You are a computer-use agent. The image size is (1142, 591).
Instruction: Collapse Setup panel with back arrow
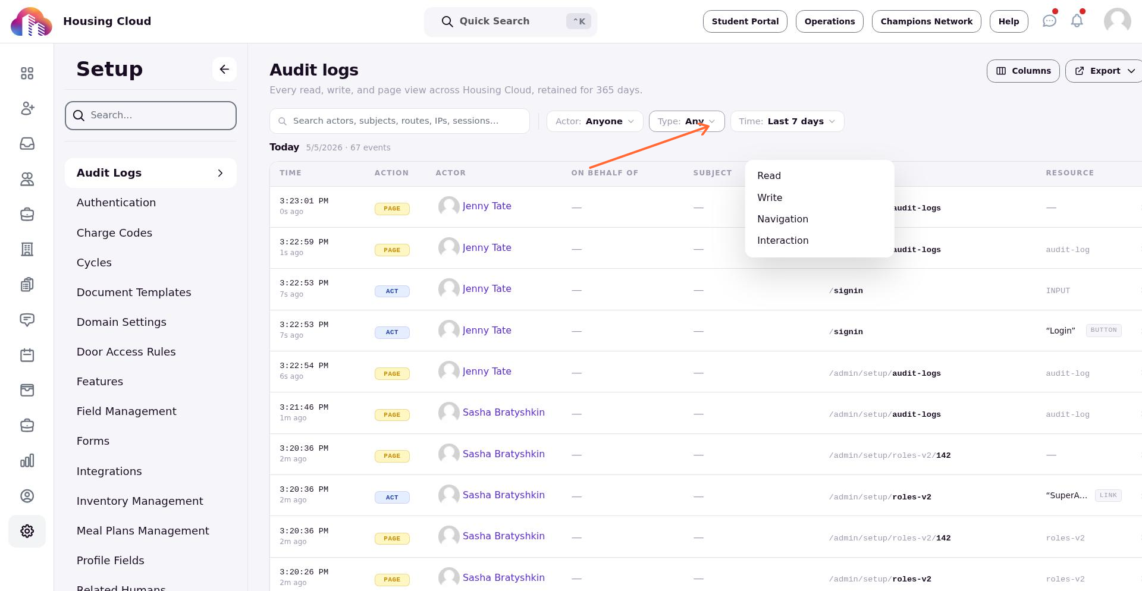(224, 69)
